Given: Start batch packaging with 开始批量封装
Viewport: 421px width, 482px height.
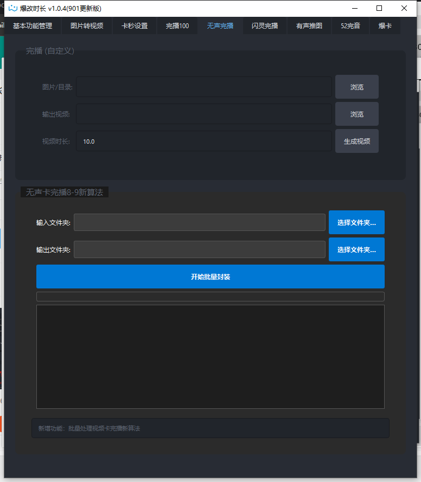Looking at the screenshot, I should 210,277.
